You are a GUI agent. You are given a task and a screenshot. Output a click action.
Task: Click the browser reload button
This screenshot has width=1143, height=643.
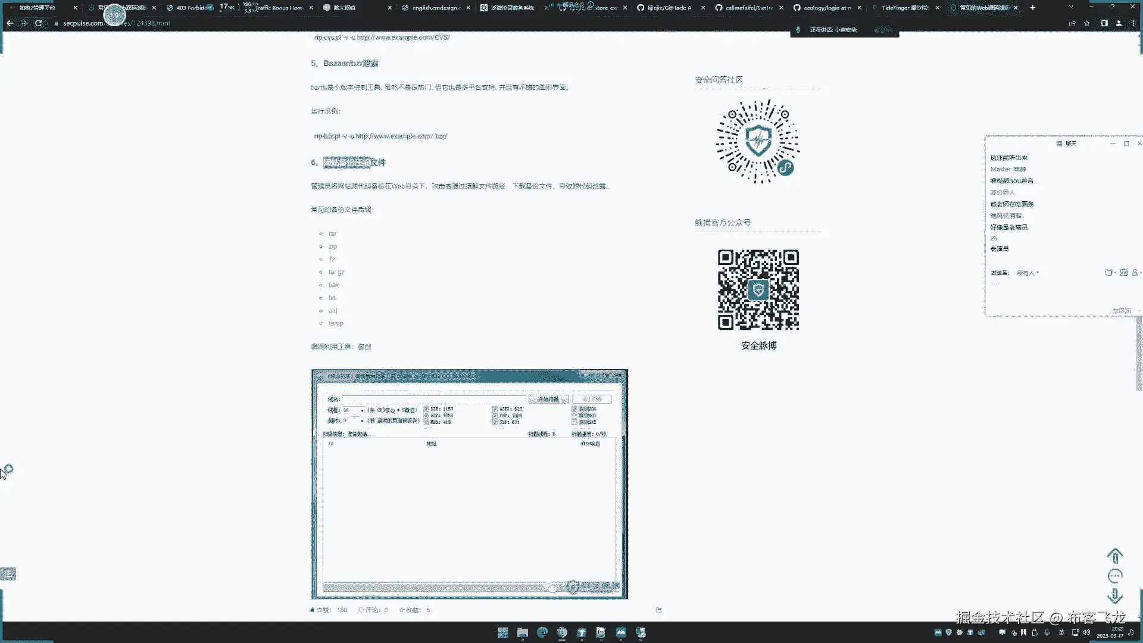38,23
